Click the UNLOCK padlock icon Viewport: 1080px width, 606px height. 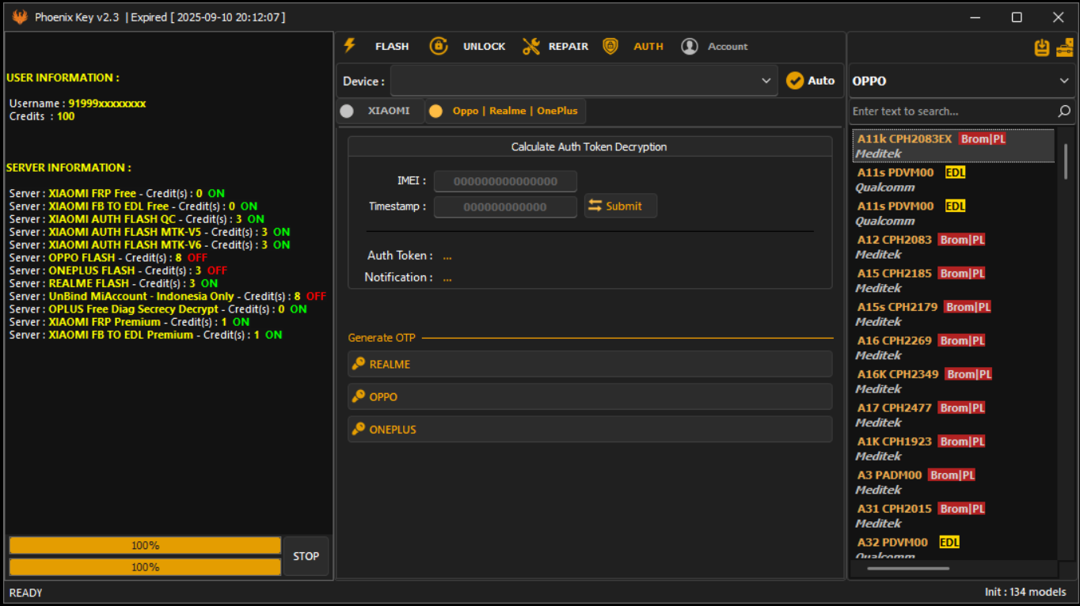pos(439,46)
